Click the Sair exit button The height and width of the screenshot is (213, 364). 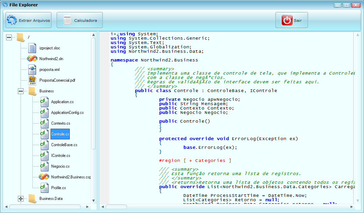(x=292, y=20)
